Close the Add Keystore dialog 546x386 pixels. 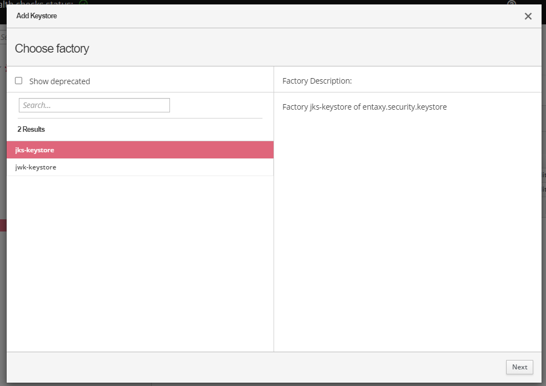pos(528,17)
